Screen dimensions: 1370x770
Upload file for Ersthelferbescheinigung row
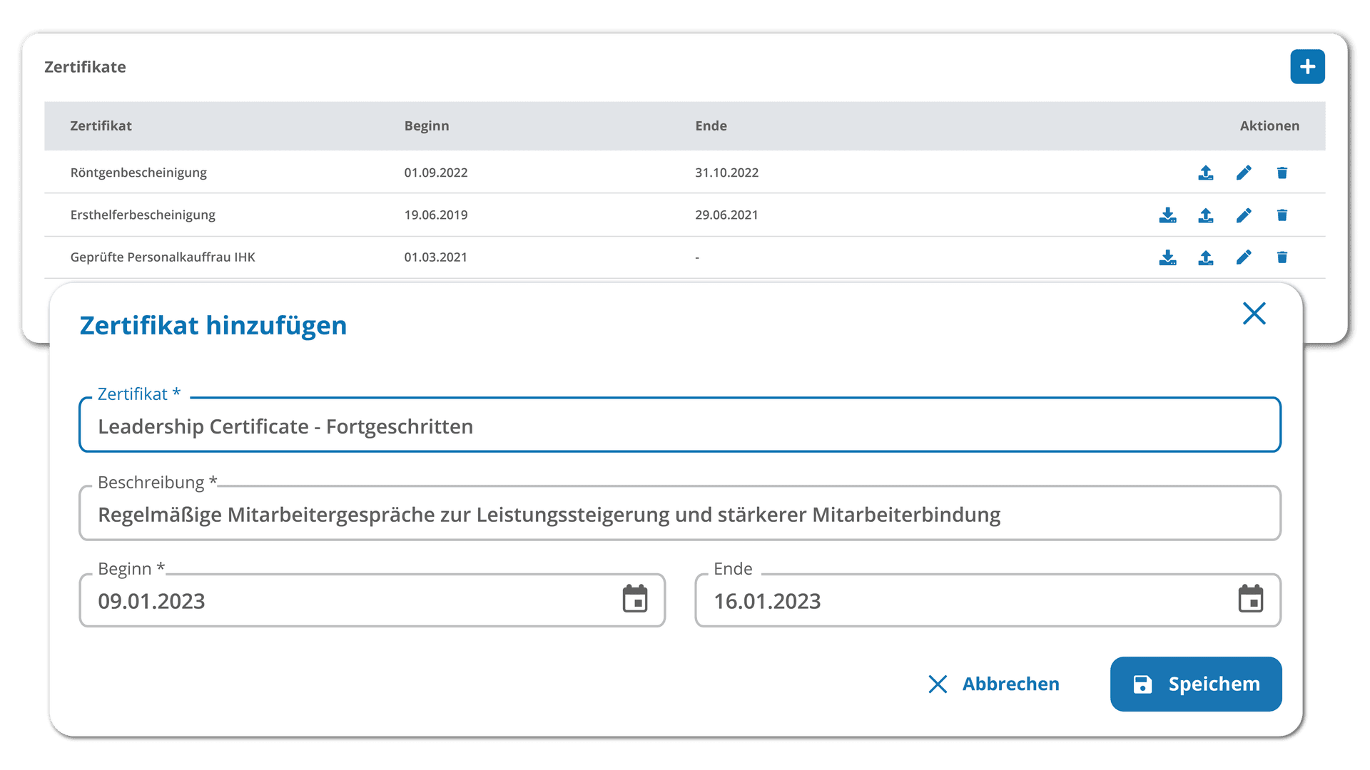1206,215
